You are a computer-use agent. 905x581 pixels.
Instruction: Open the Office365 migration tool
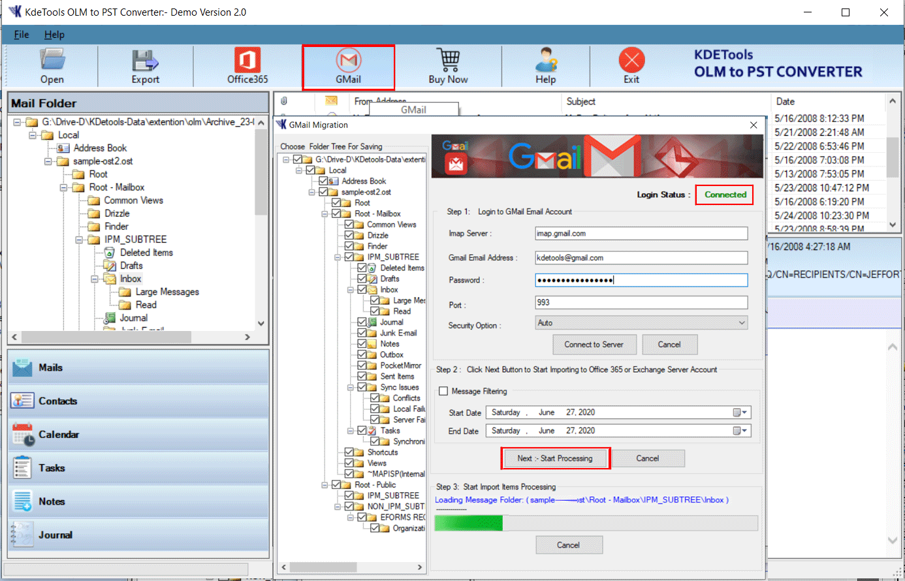click(247, 60)
